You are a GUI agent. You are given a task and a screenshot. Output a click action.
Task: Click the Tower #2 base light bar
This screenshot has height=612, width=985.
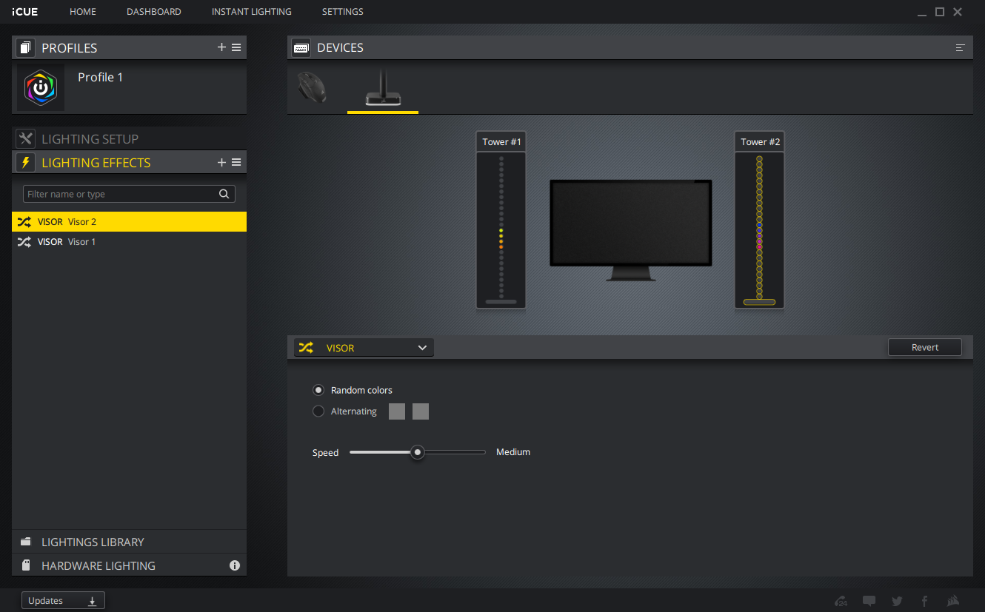point(759,302)
